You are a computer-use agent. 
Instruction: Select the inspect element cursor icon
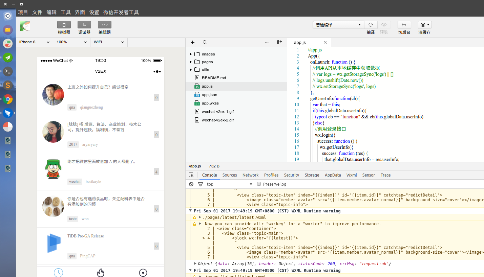(x=191, y=175)
